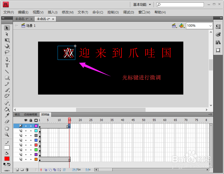Toggle visibility of cyan layer
The height and width of the screenshot is (174, 224).
[26, 131]
